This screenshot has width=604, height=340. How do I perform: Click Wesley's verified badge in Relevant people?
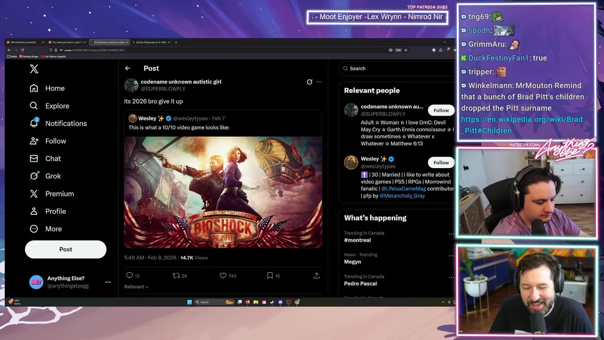point(391,159)
